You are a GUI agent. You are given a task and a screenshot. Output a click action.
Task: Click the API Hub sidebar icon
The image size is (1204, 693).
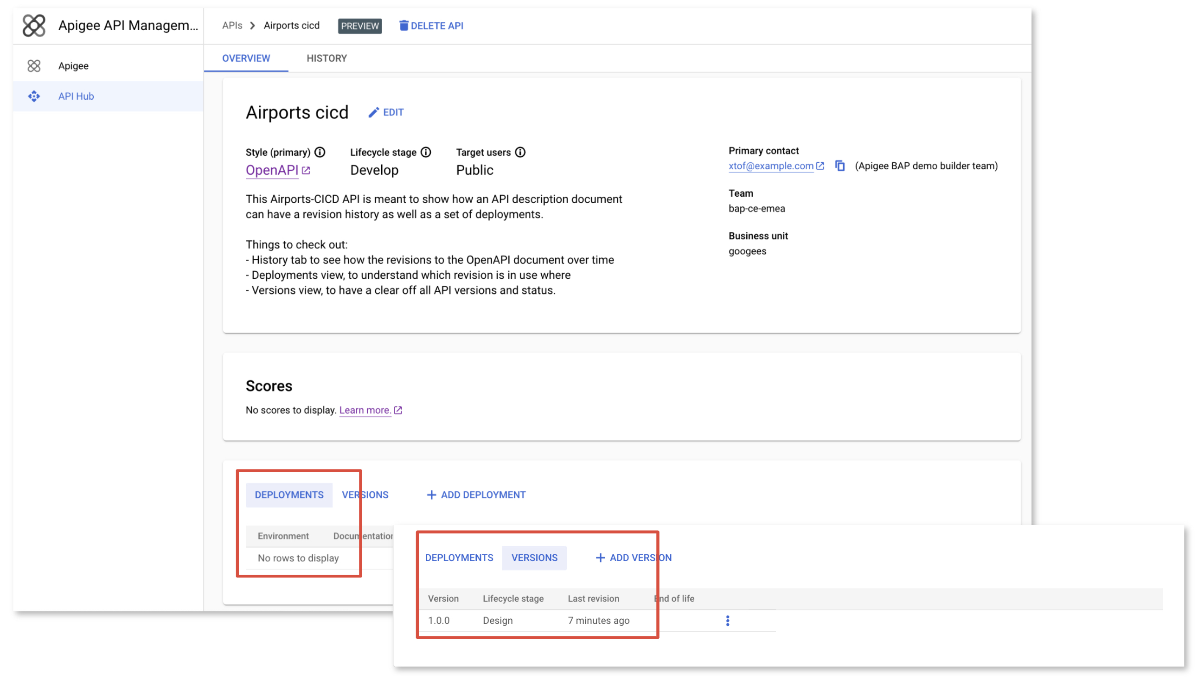[34, 96]
